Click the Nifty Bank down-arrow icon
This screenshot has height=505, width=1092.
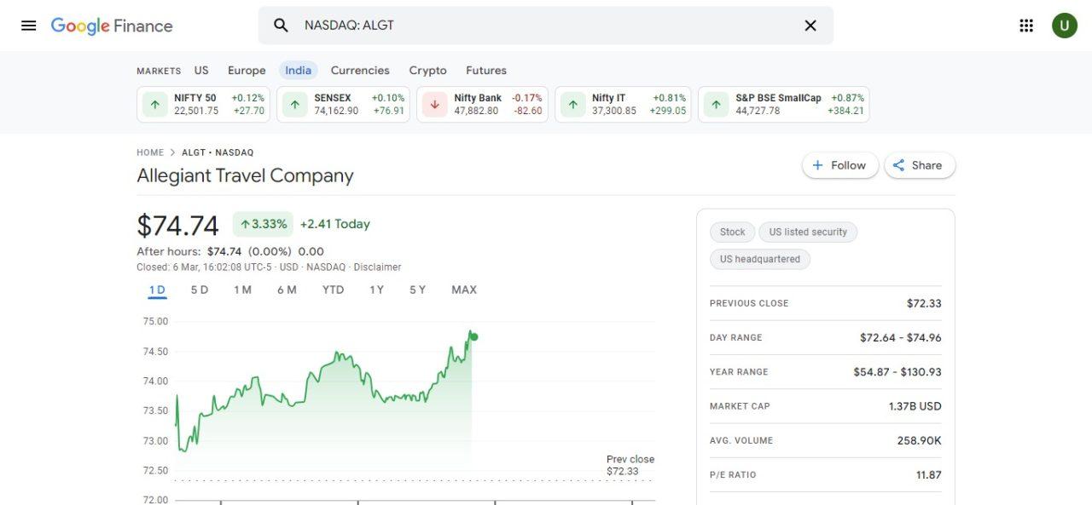(434, 104)
